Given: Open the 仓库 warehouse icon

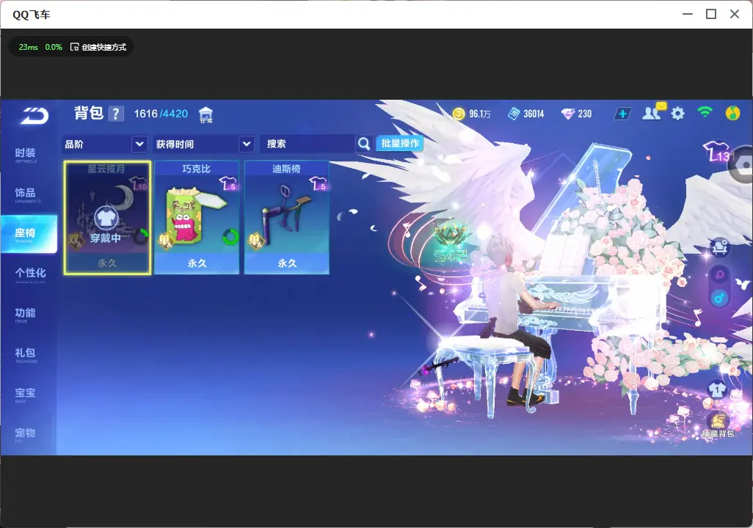Looking at the screenshot, I should (x=205, y=114).
